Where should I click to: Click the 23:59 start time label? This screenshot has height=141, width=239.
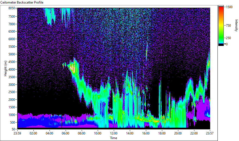pyautogui.click(x=17, y=133)
